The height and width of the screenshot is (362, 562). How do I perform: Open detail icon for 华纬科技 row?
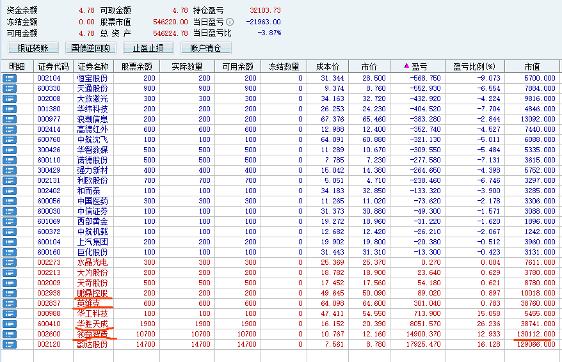pos(10,109)
